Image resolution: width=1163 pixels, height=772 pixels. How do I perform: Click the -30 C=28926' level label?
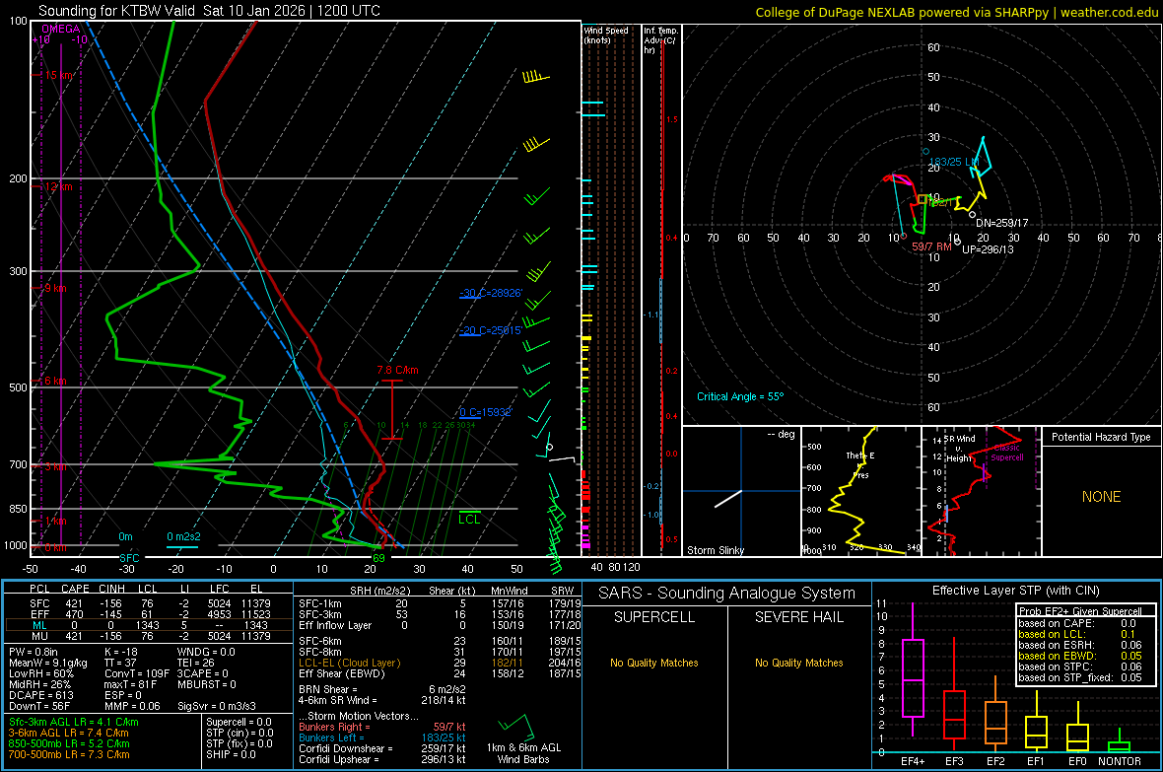click(491, 293)
